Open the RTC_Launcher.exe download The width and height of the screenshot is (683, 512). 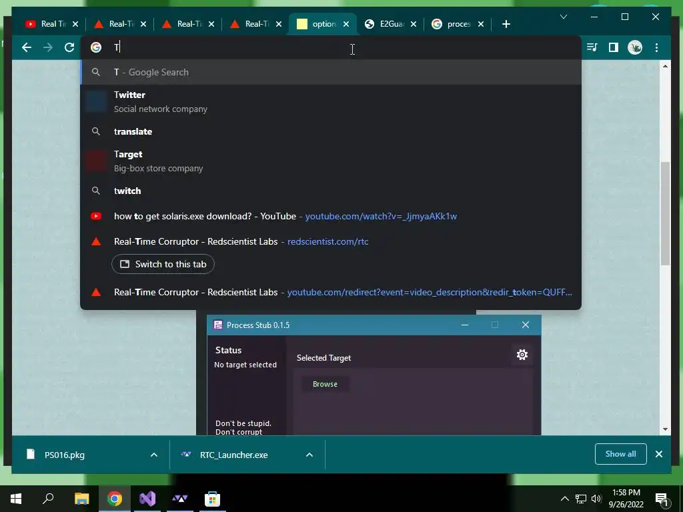click(233, 455)
